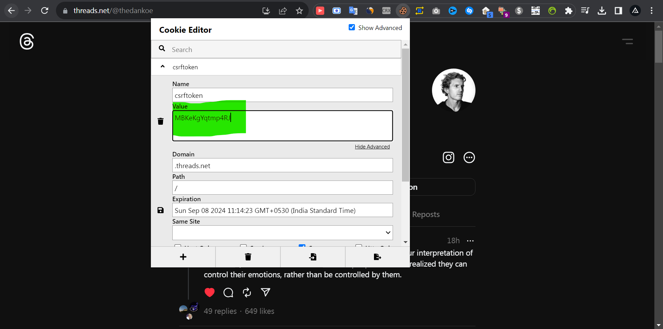
Task: Add a new cookie with plus button
Action: point(183,257)
